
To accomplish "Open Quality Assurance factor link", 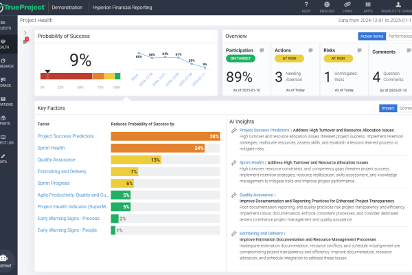I will tap(56, 159).
